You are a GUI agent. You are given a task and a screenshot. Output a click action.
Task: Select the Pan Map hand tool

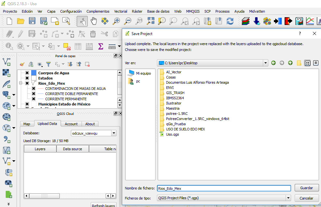click(x=94, y=21)
